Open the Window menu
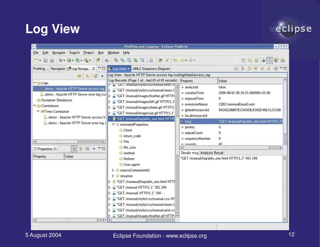 (x=113, y=53)
